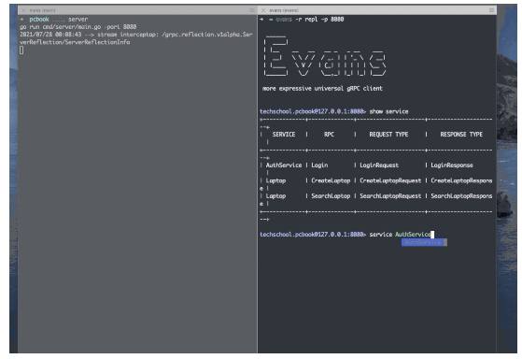The image size is (522, 359).
Task: Click 'more expressive universal gRPC client' tagline
Action: click(322, 88)
